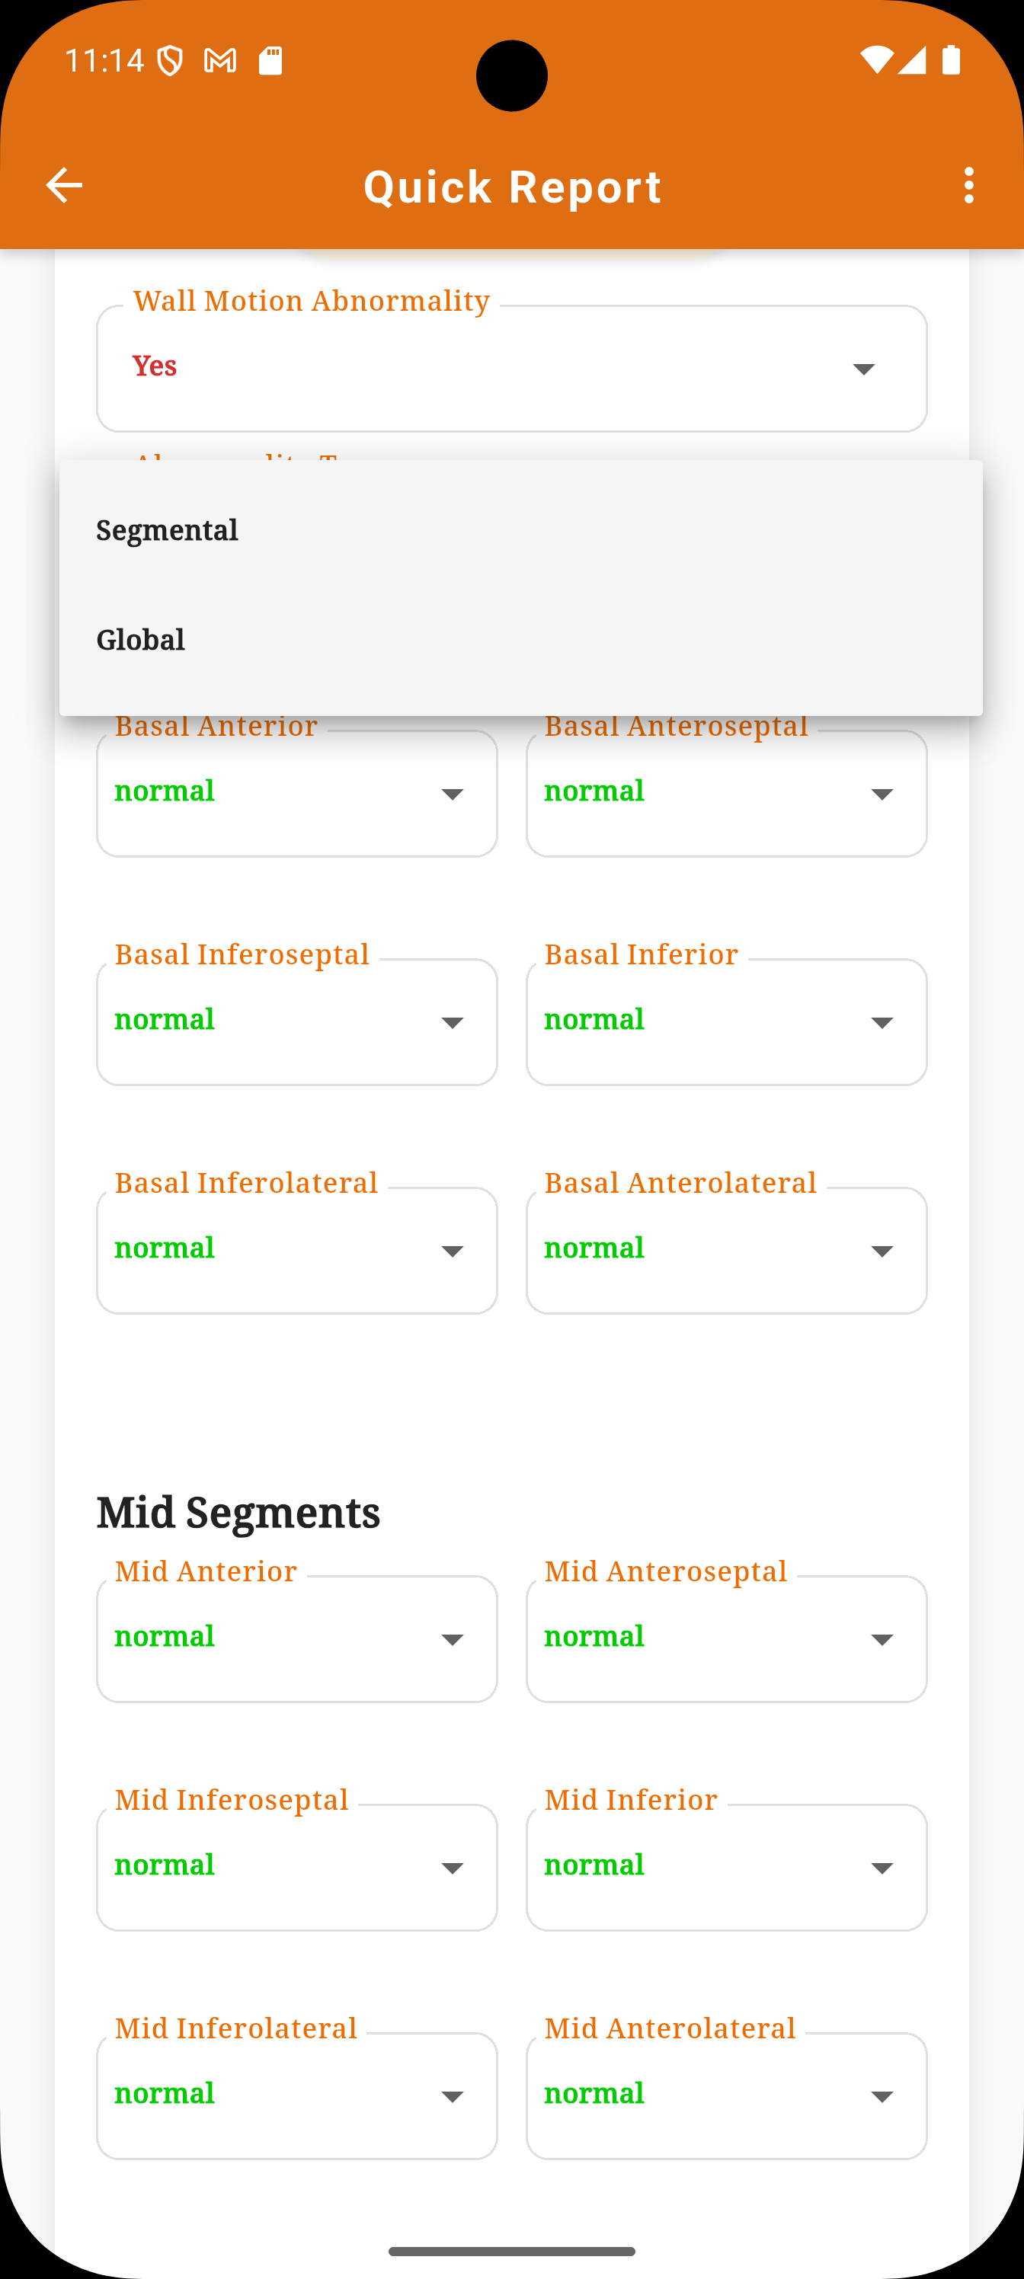Image resolution: width=1024 pixels, height=2279 pixels.
Task: Open the Mid Anteroseptal dropdown arrow
Action: coord(882,1639)
